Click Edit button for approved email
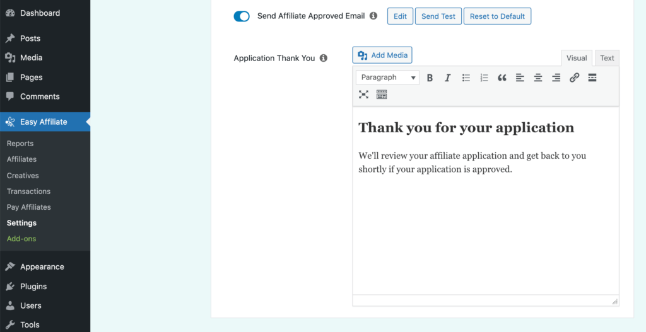 coord(400,16)
